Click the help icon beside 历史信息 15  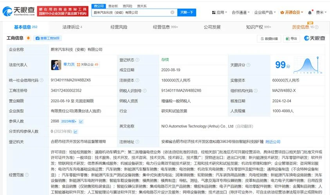(317, 27)
